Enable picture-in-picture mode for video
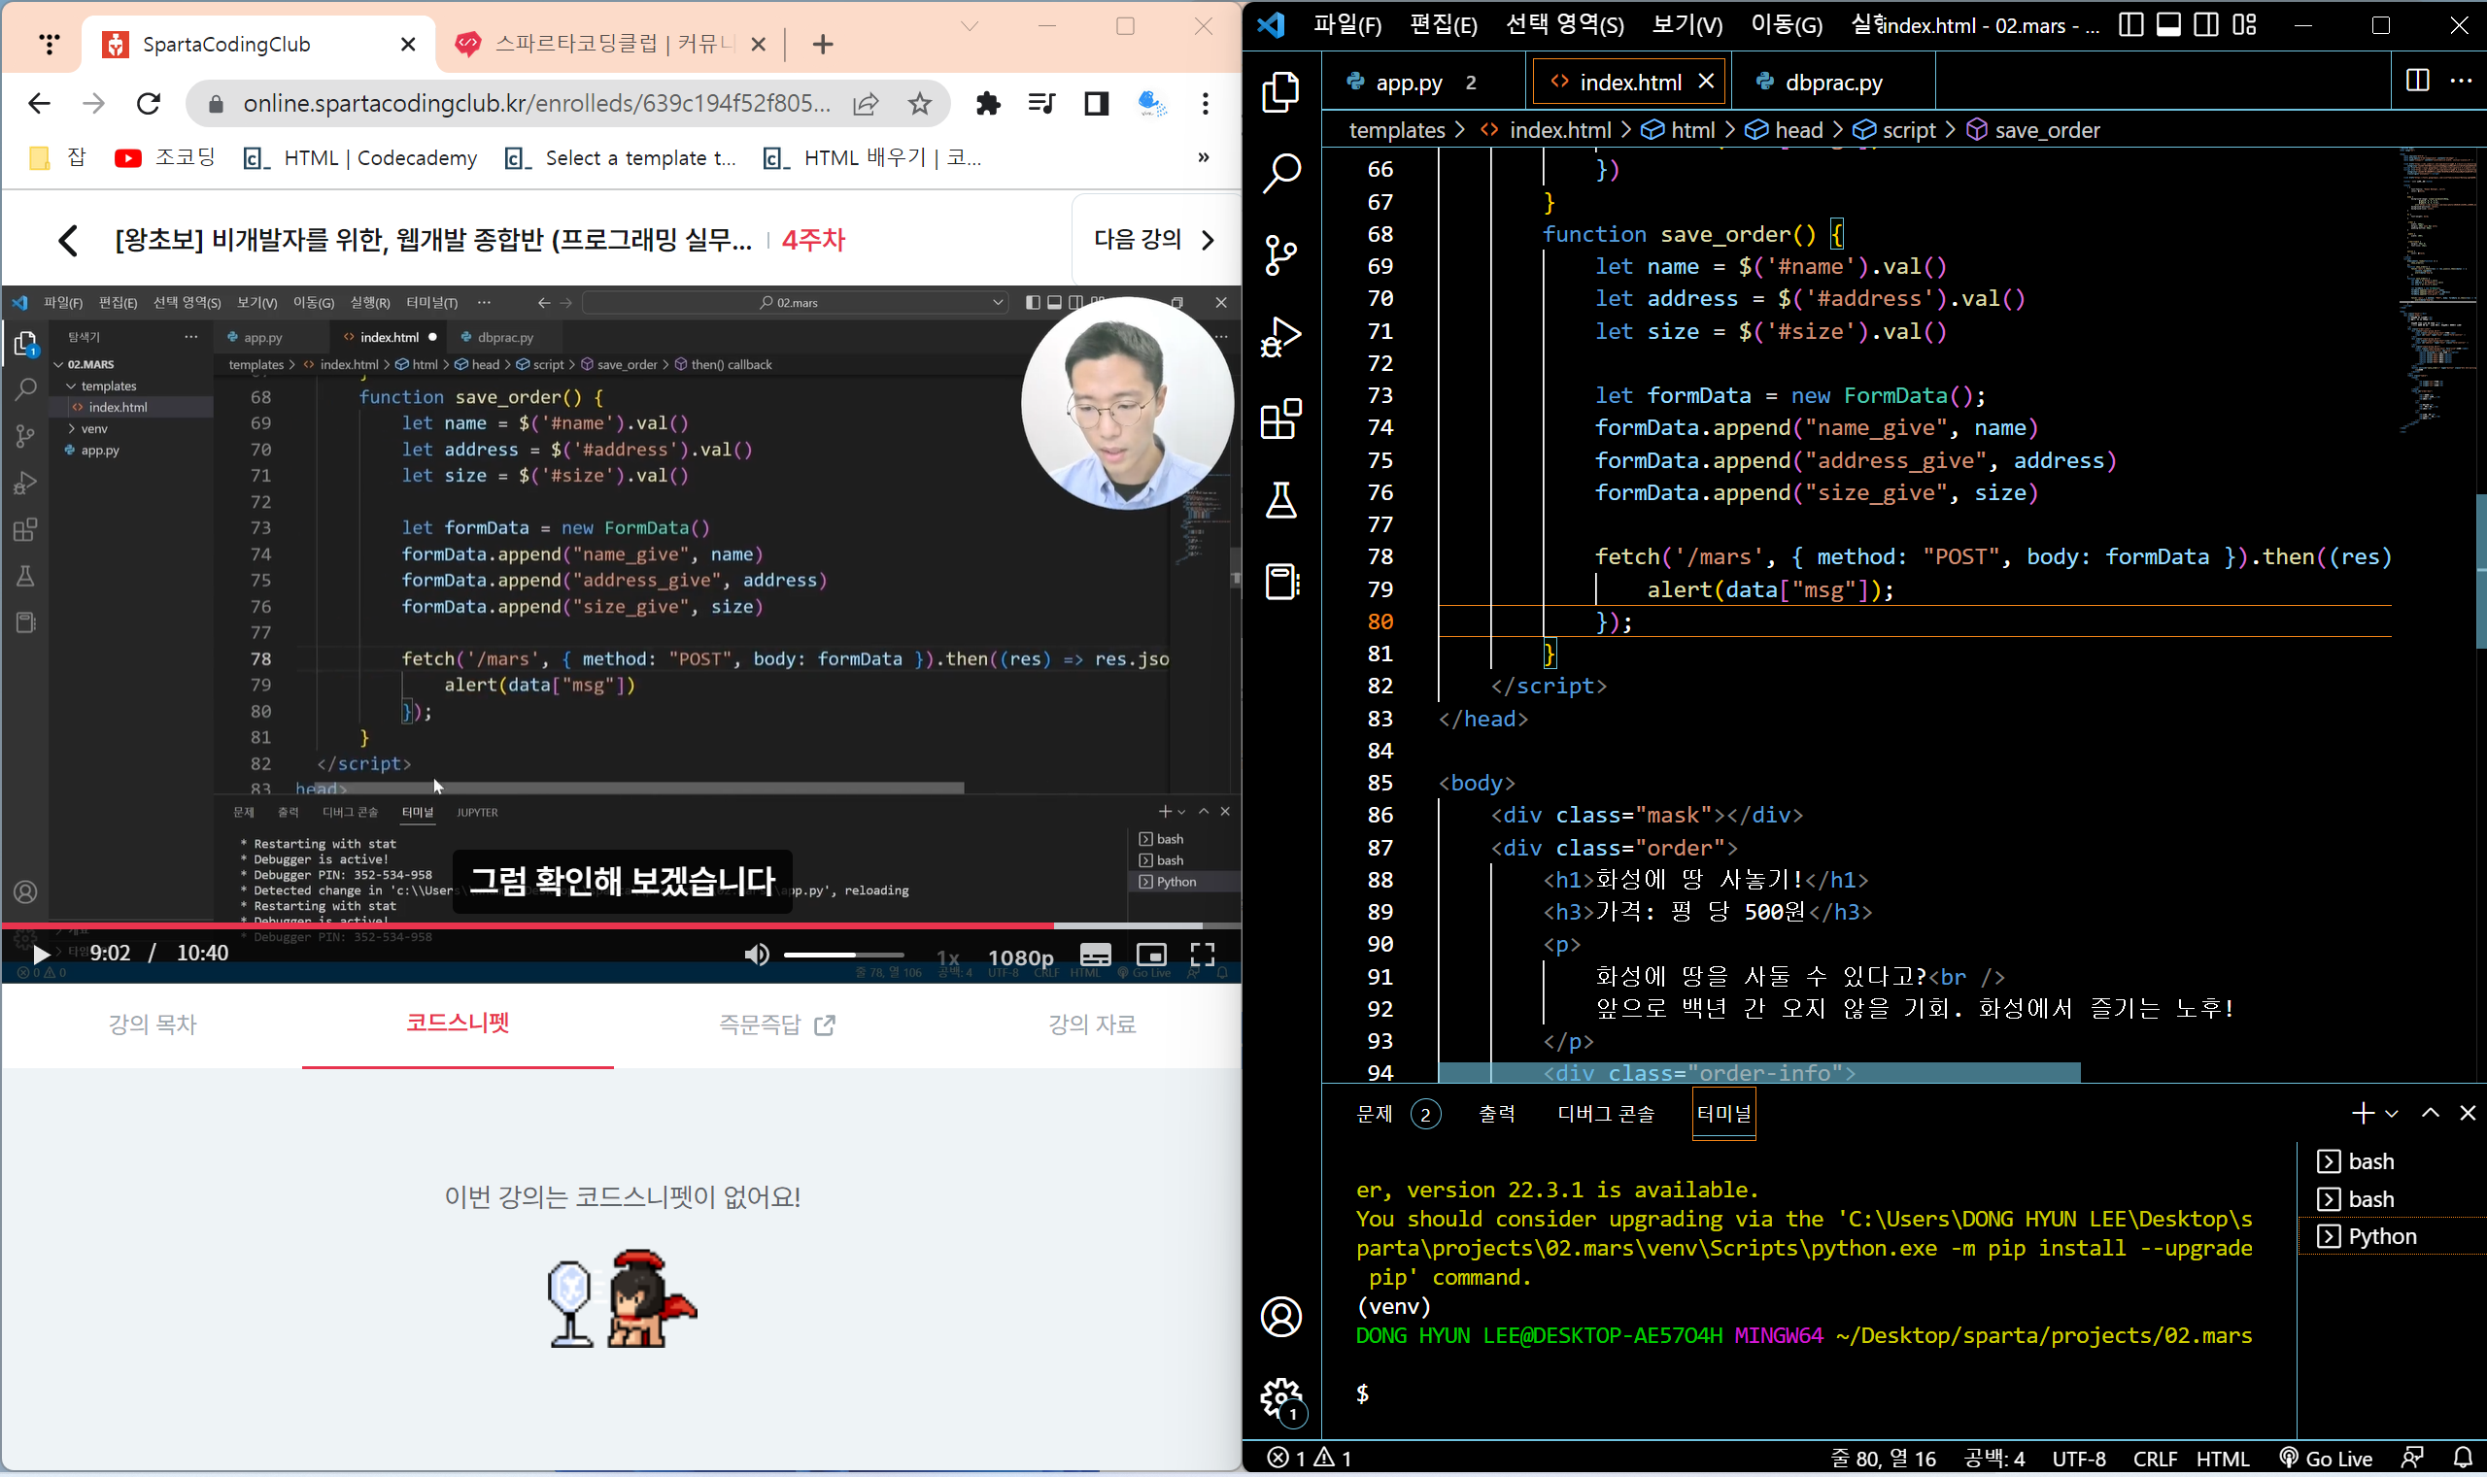Image resolution: width=2487 pixels, height=1477 pixels. tap(1150, 955)
